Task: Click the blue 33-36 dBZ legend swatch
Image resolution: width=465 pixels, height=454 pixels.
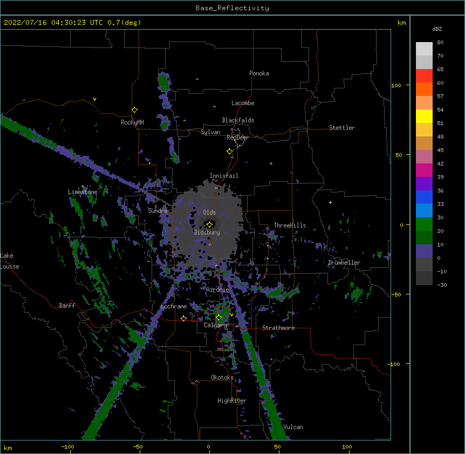Action: tap(424, 197)
